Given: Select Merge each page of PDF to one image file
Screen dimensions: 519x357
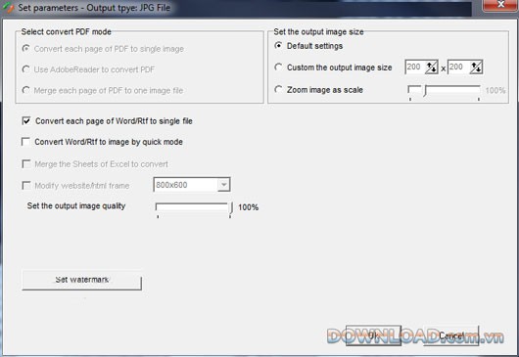Looking at the screenshot, I should 25,90.
